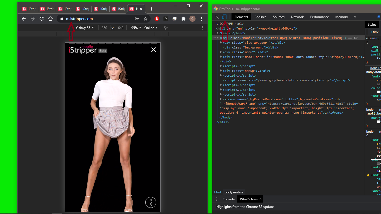
Task: Open the Galaxy S5 device dropdown
Action: (85, 28)
